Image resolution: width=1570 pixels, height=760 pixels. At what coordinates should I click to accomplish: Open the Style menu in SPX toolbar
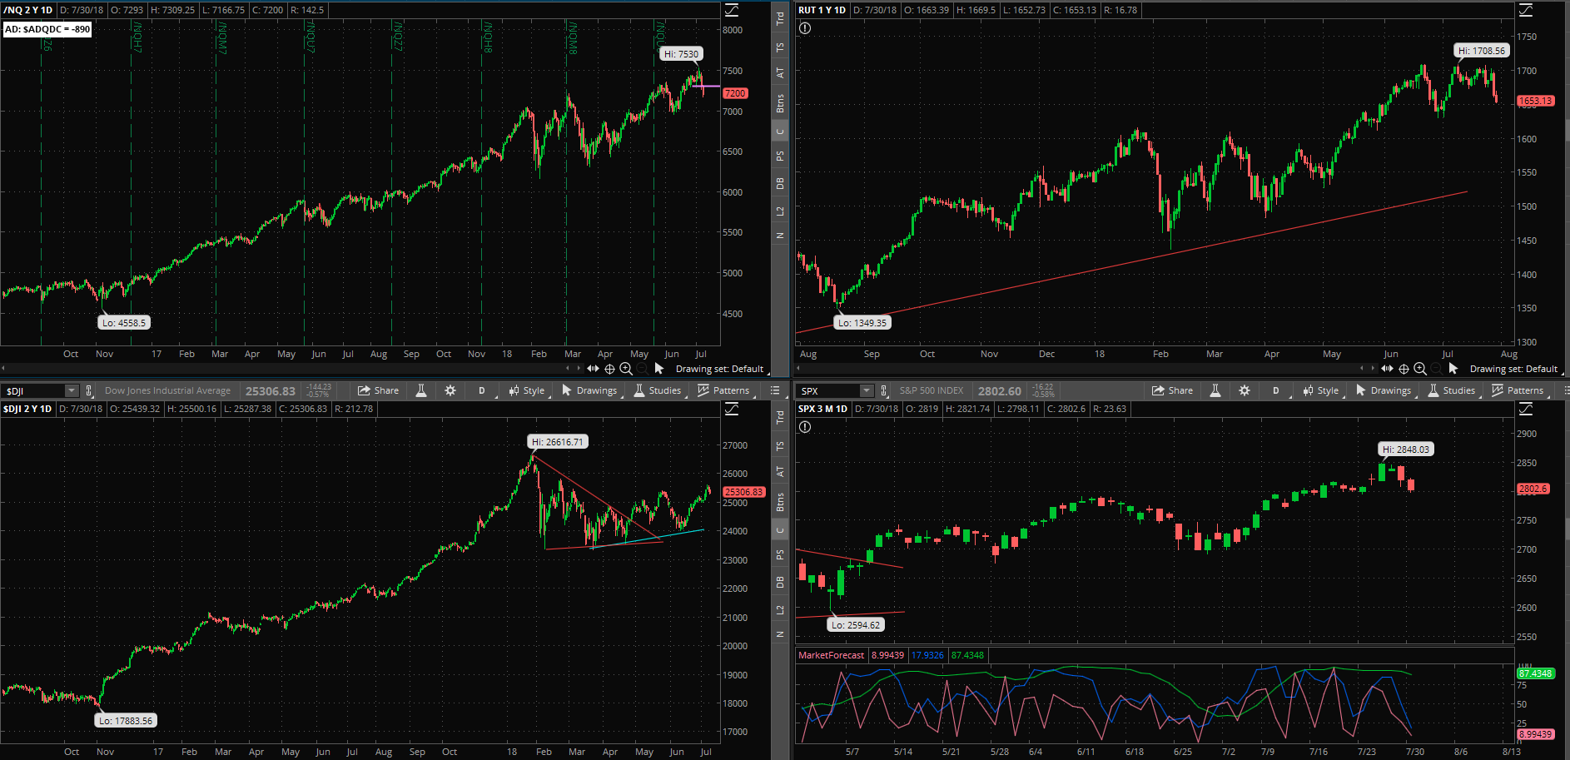pyautogui.click(x=1320, y=390)
